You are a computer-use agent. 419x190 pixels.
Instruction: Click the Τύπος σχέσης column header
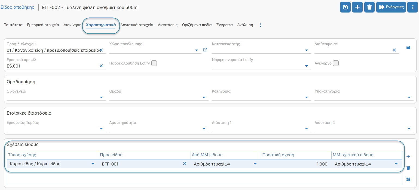coord(53,155)
